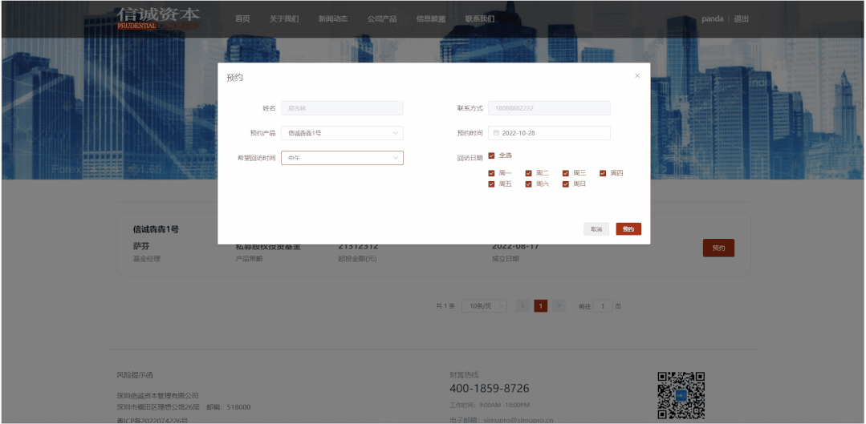Toggle the 全选 checkbox
Viewport: 866px width, 424px height.
click(491, 155)
